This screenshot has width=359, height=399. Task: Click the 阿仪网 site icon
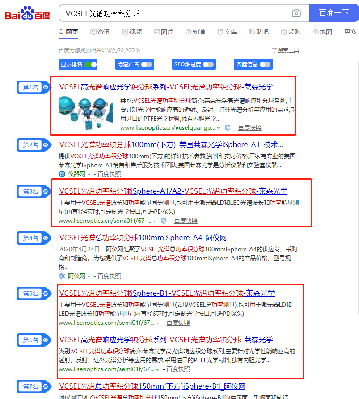62,276
